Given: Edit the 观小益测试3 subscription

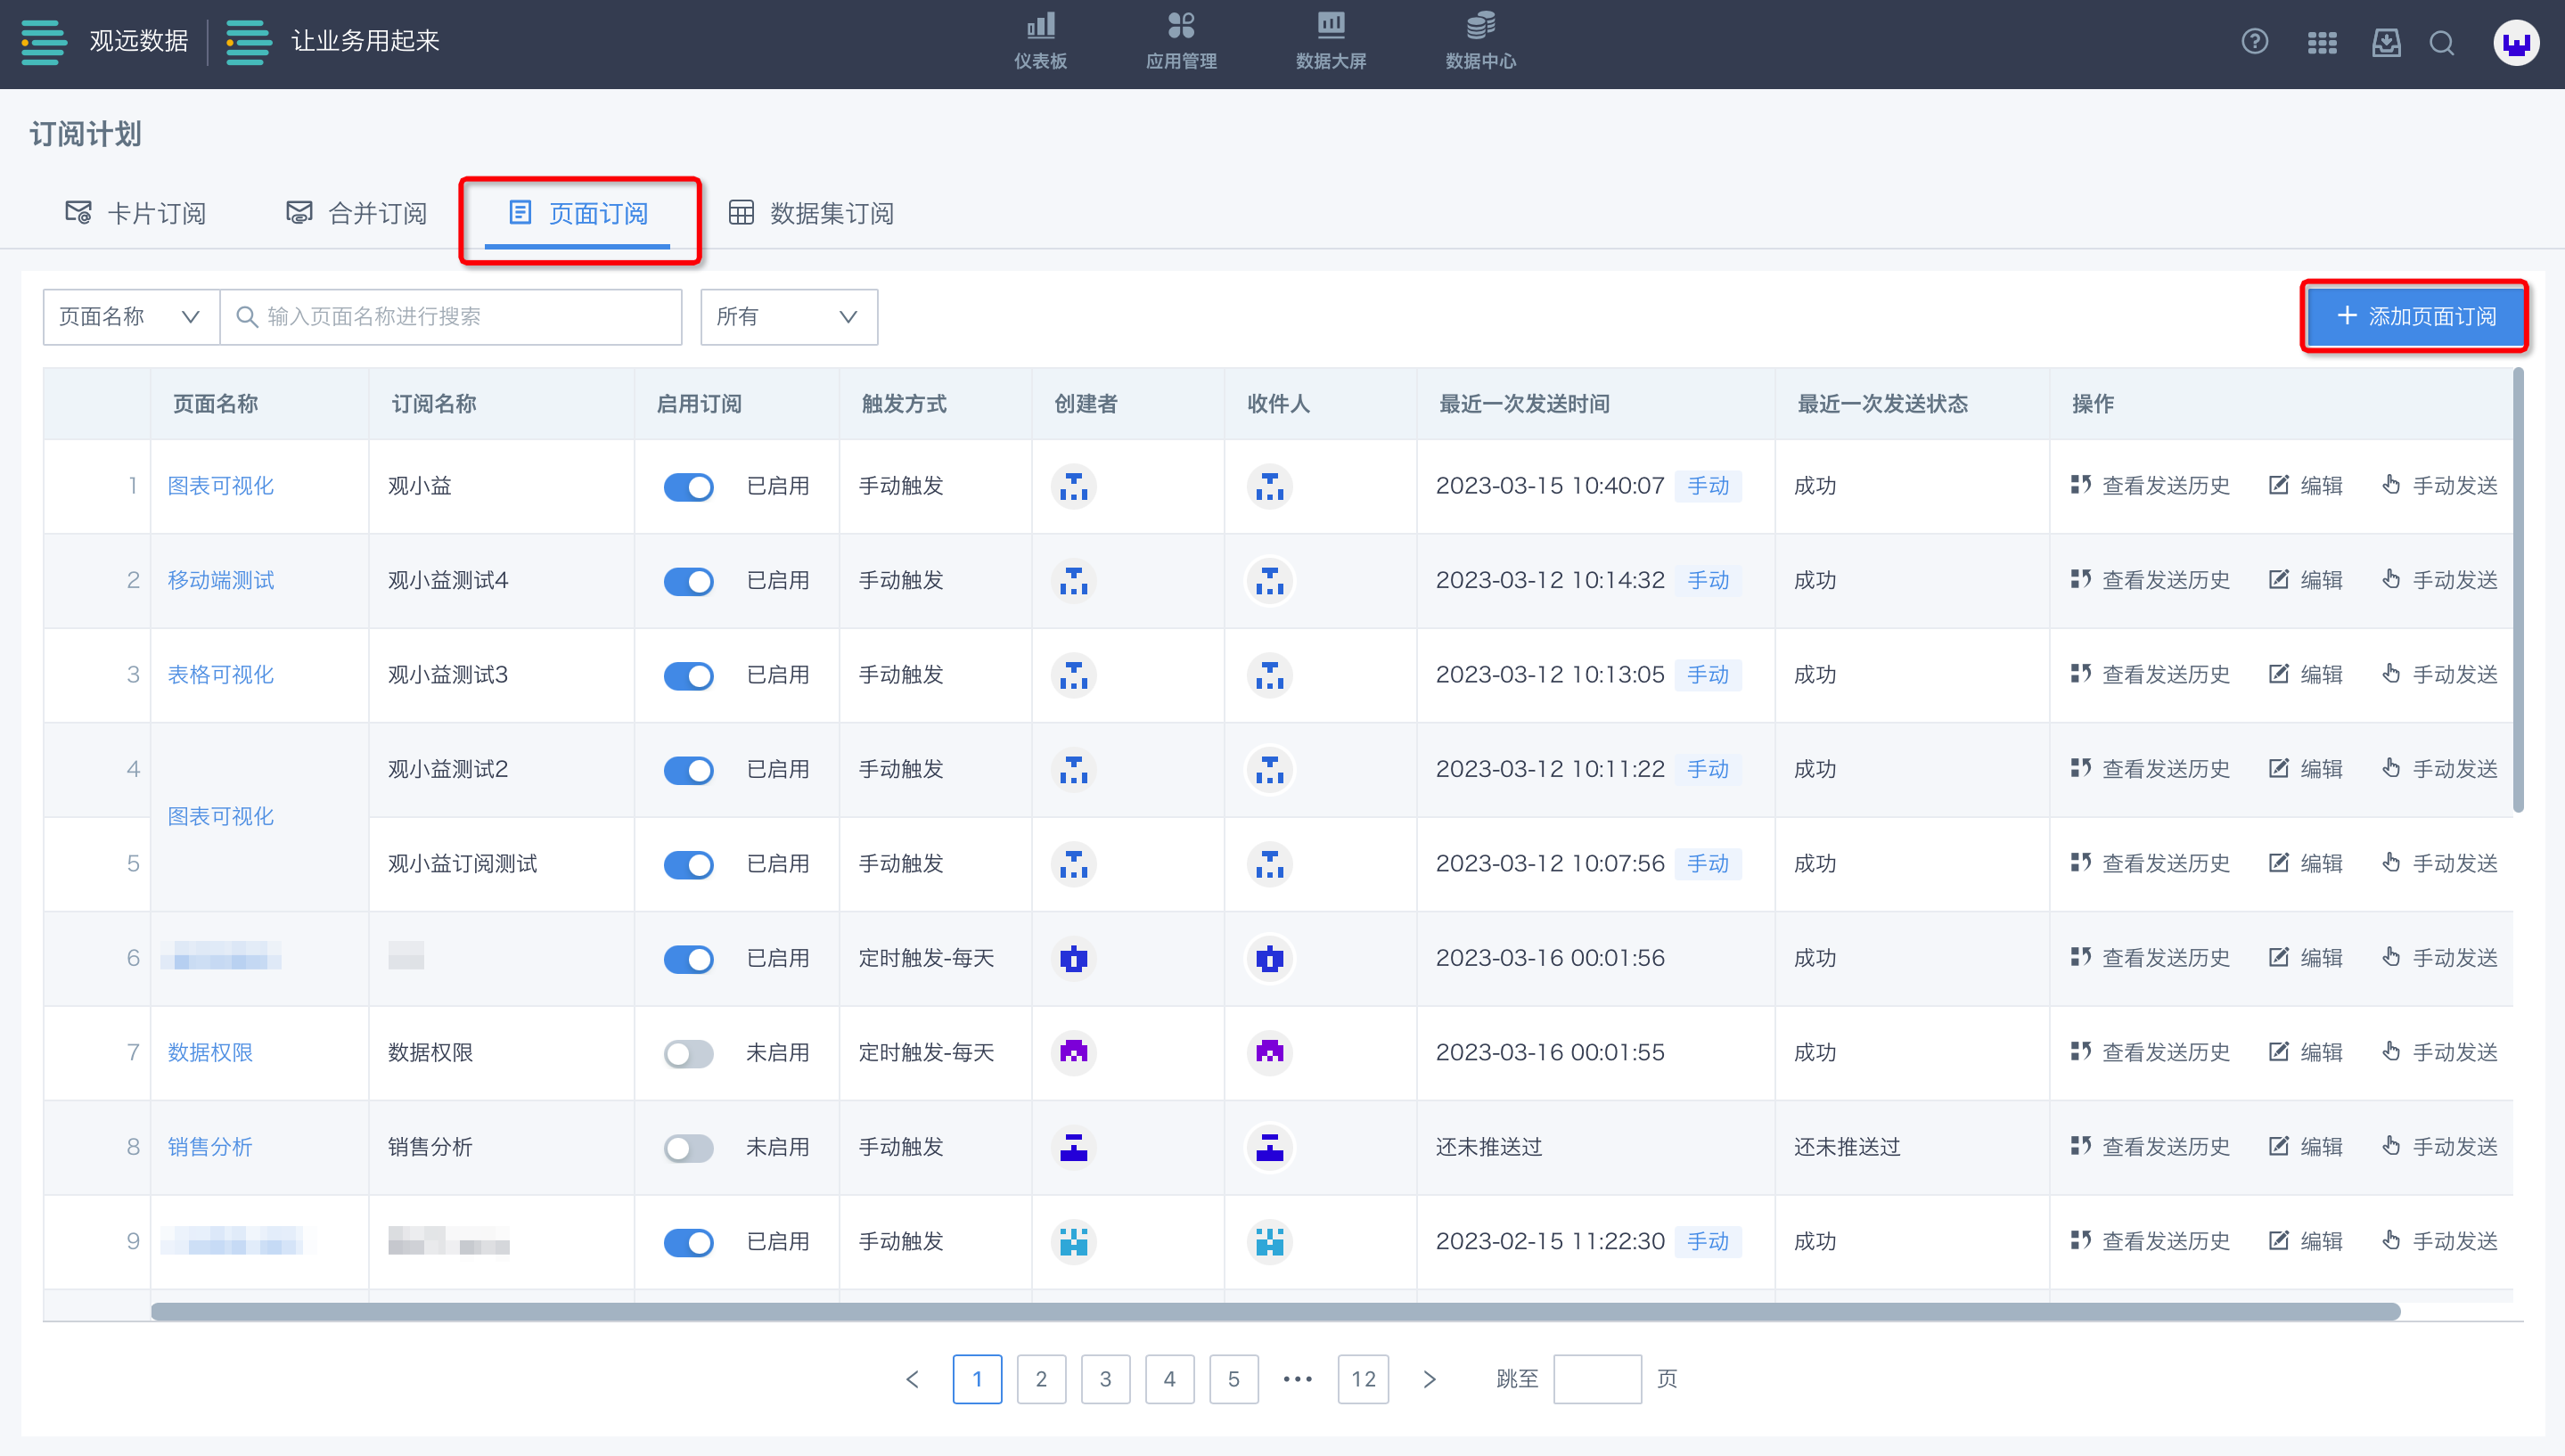Looking at the screenshot, I should tap(2306, 674).
